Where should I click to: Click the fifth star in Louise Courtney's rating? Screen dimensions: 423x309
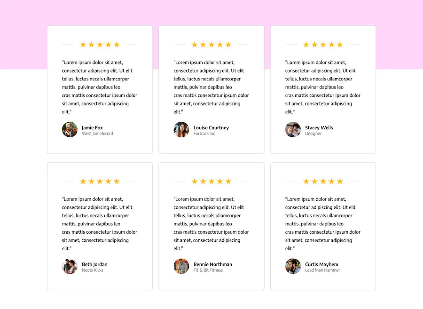(228, 45)
